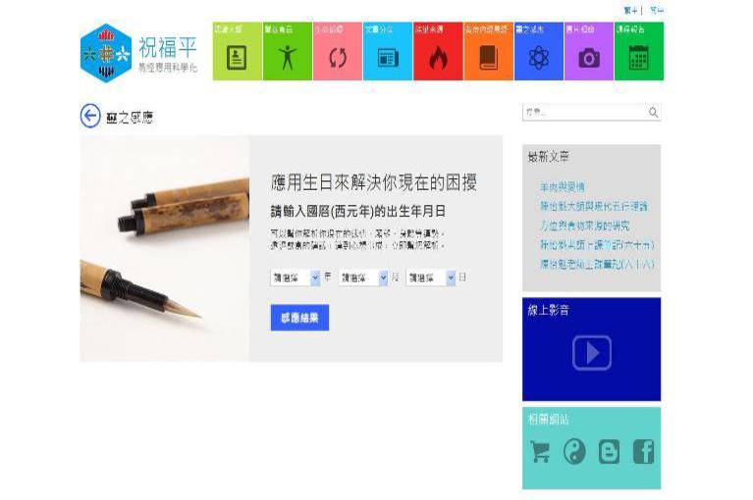Click the blue 感應結果 button
Image resolution: width=753 pixels, height=500 pixels.
pos(299,318)
